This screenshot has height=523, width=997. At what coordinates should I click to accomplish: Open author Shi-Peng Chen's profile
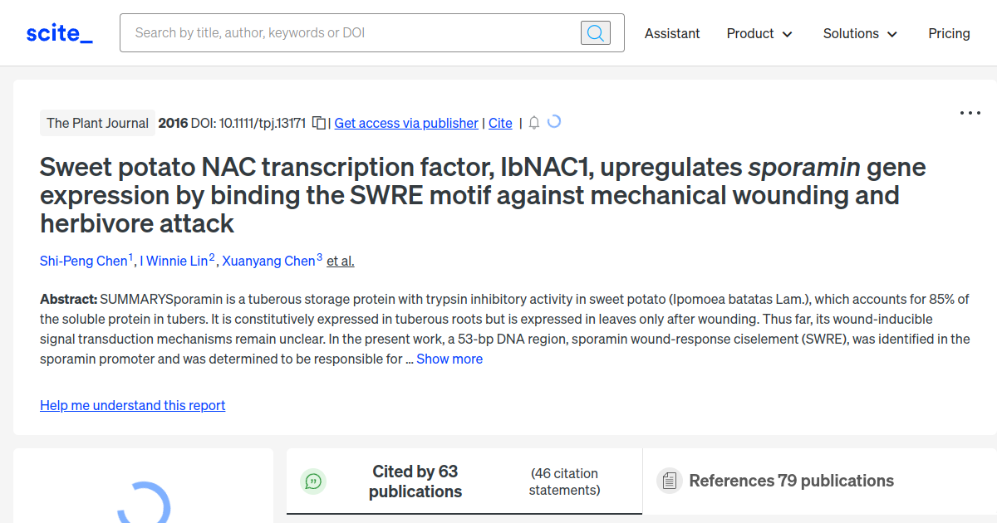click(83, 261)
